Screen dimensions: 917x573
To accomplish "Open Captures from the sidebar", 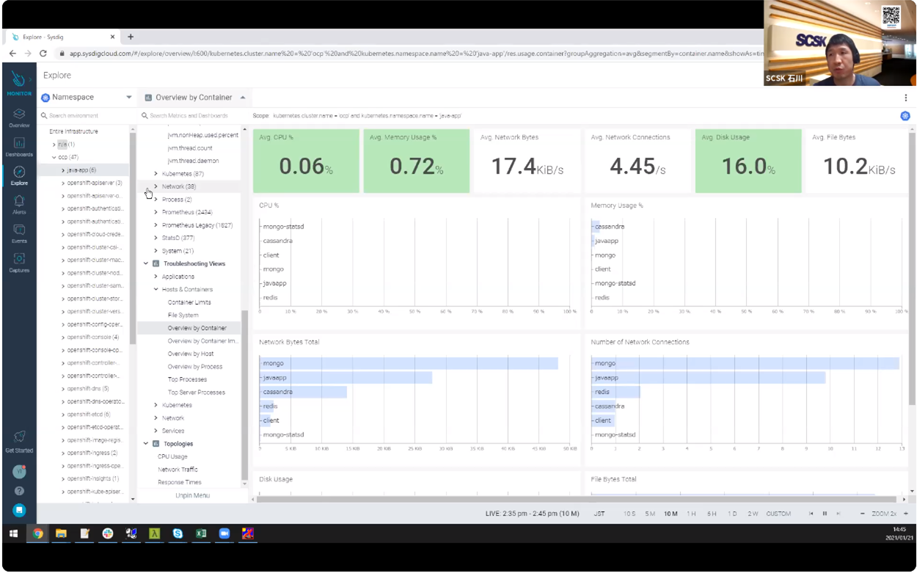I will click(x=19, y=262).
